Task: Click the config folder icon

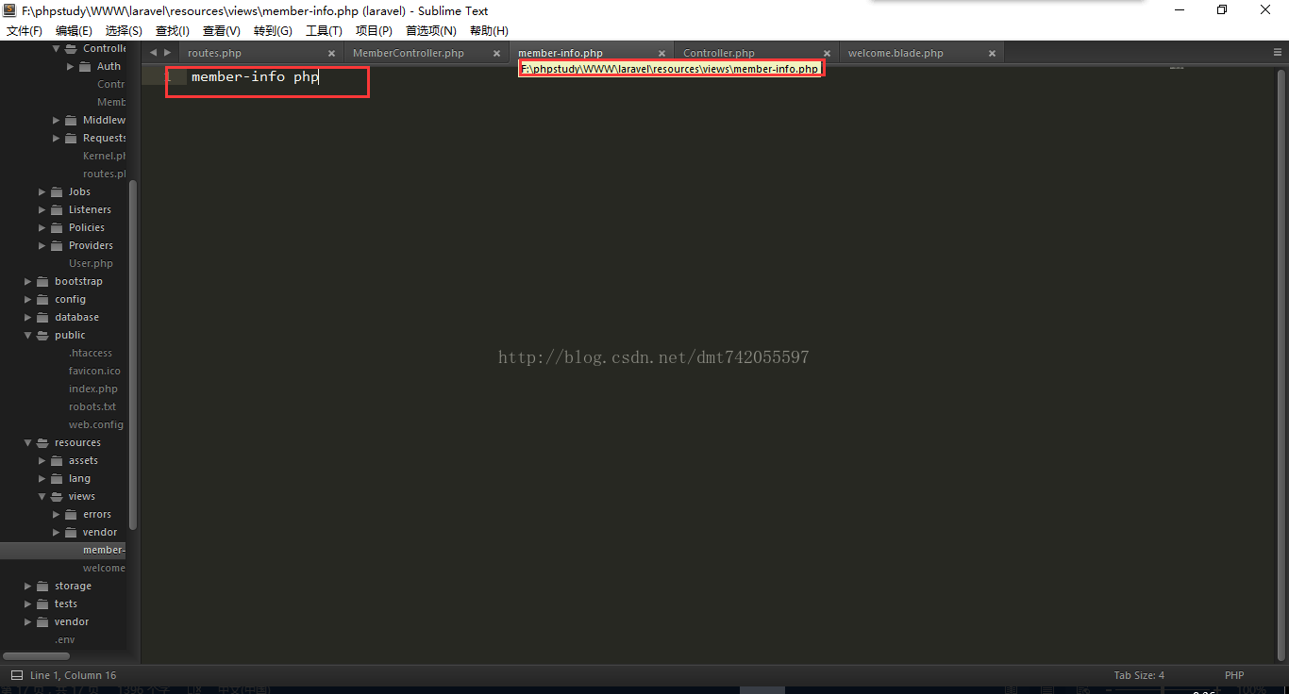Action: click(42, 299)
